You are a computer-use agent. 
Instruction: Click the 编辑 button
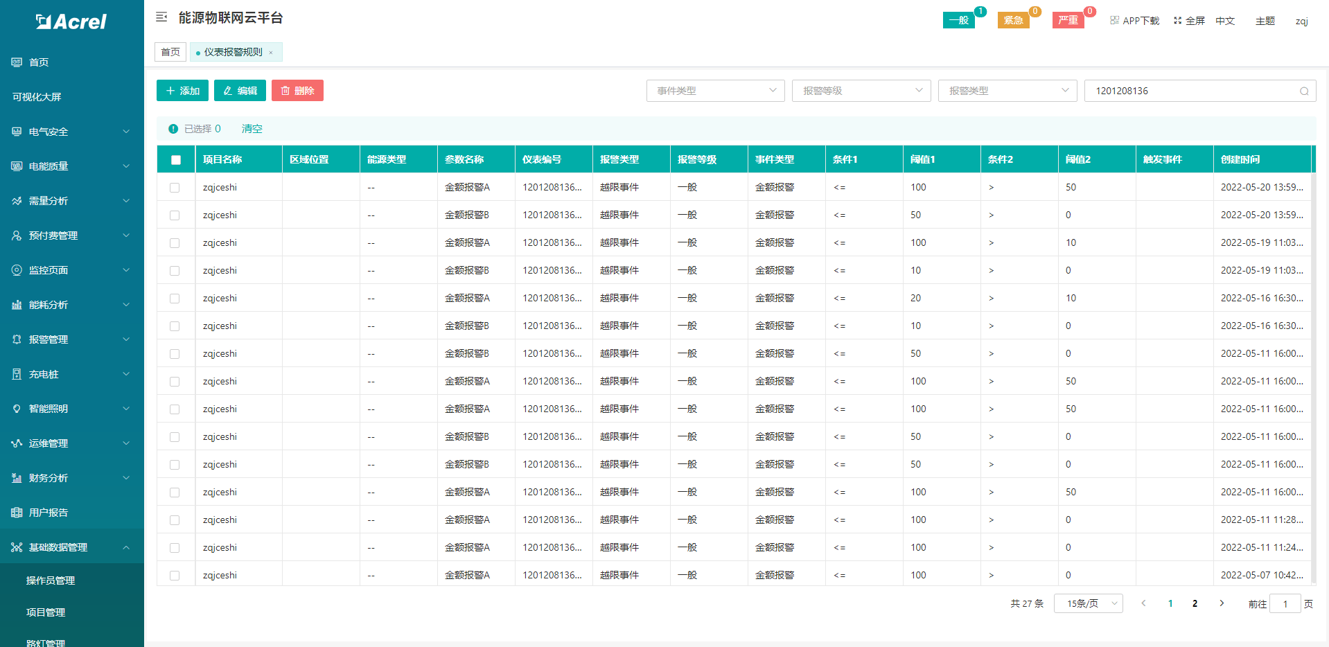(x=240, y=91)
